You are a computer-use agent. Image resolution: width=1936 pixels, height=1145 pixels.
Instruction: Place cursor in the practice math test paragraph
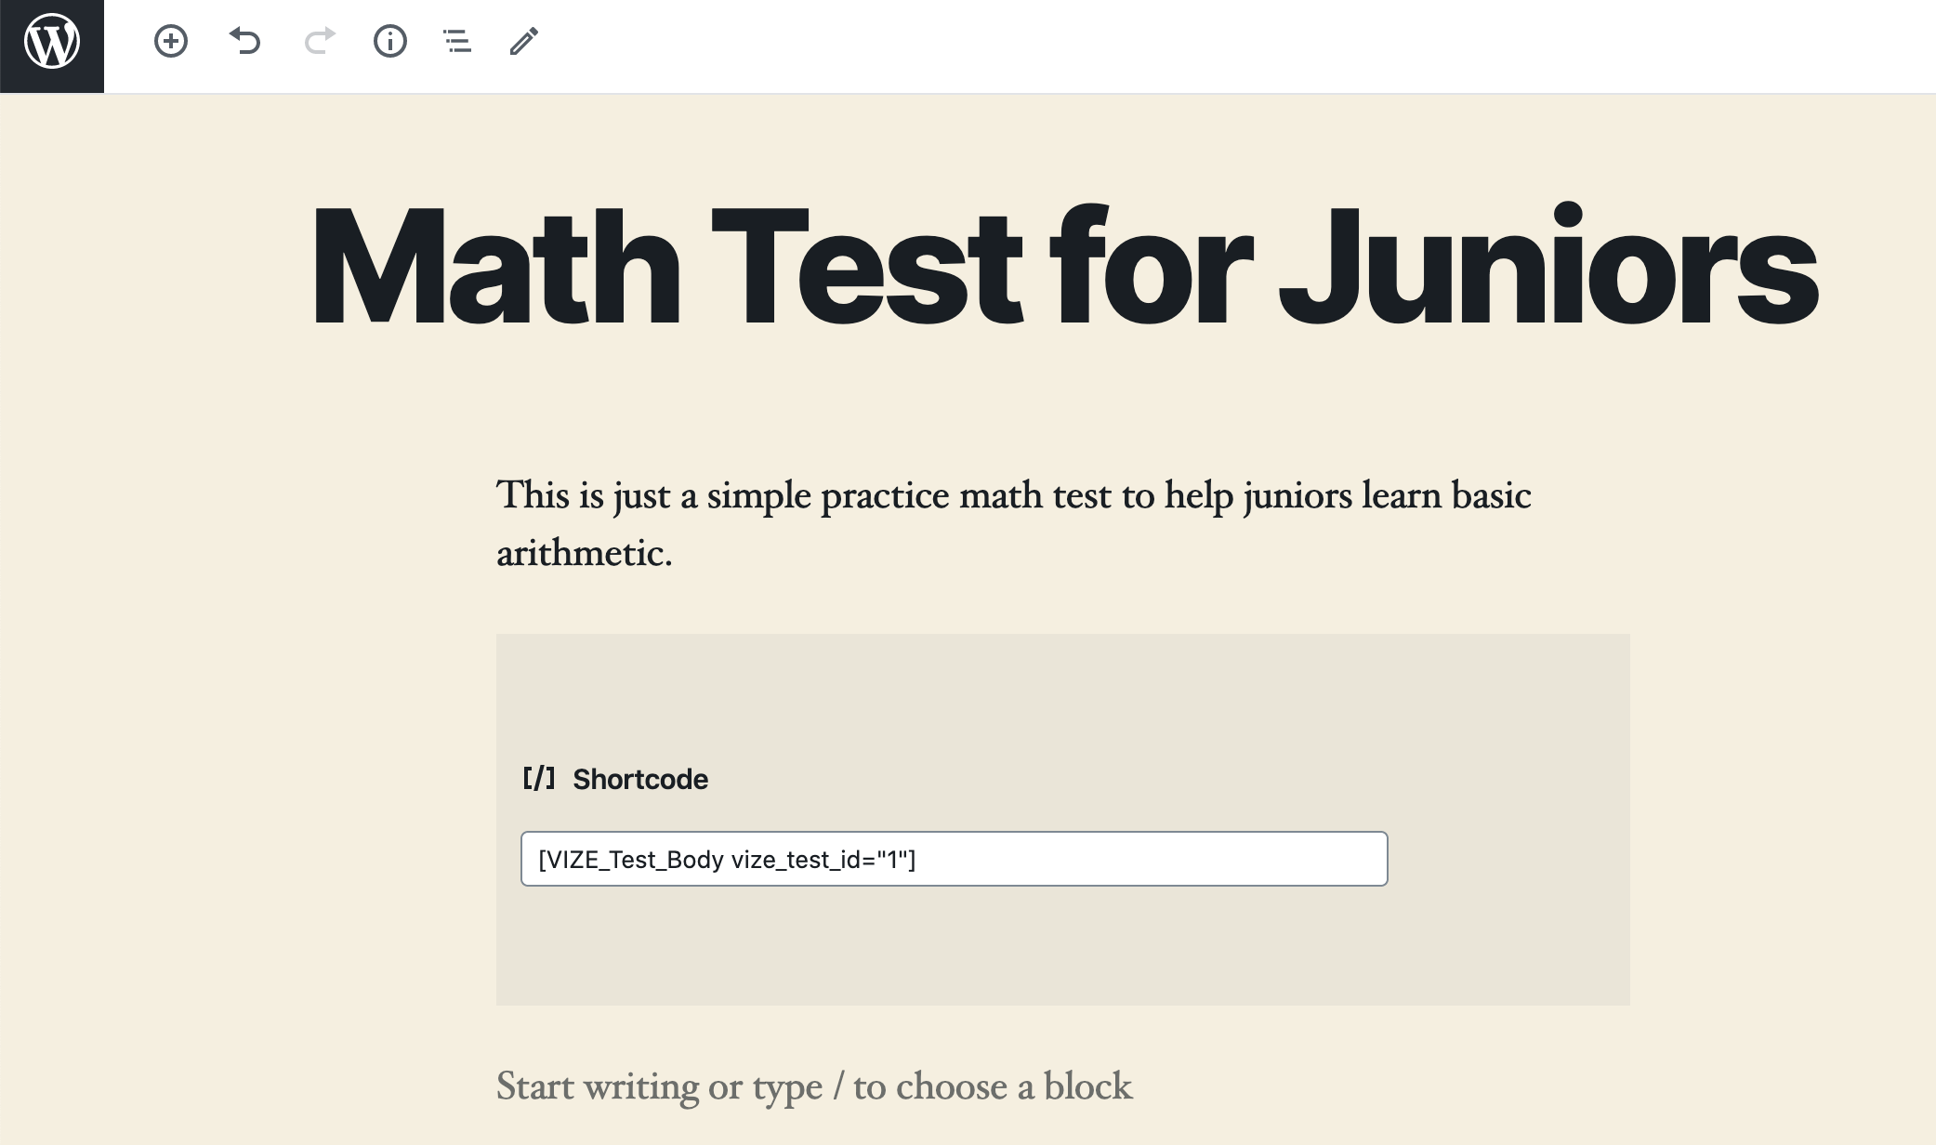coord(1013,523)
